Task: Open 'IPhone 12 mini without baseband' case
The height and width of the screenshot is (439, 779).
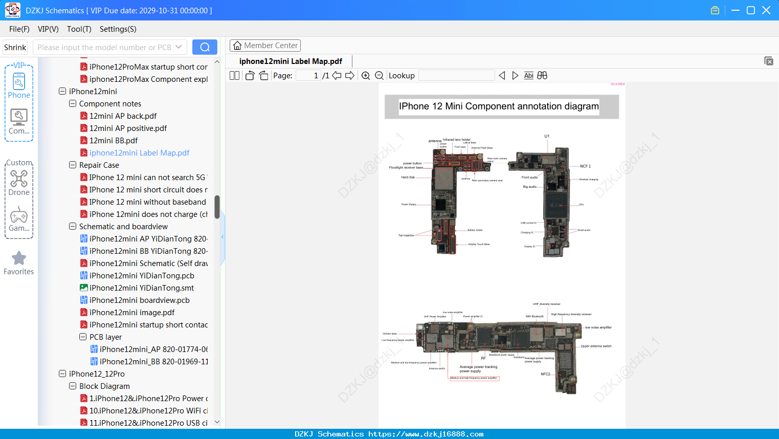Action: pyautogui.click(x=143, y=202)
